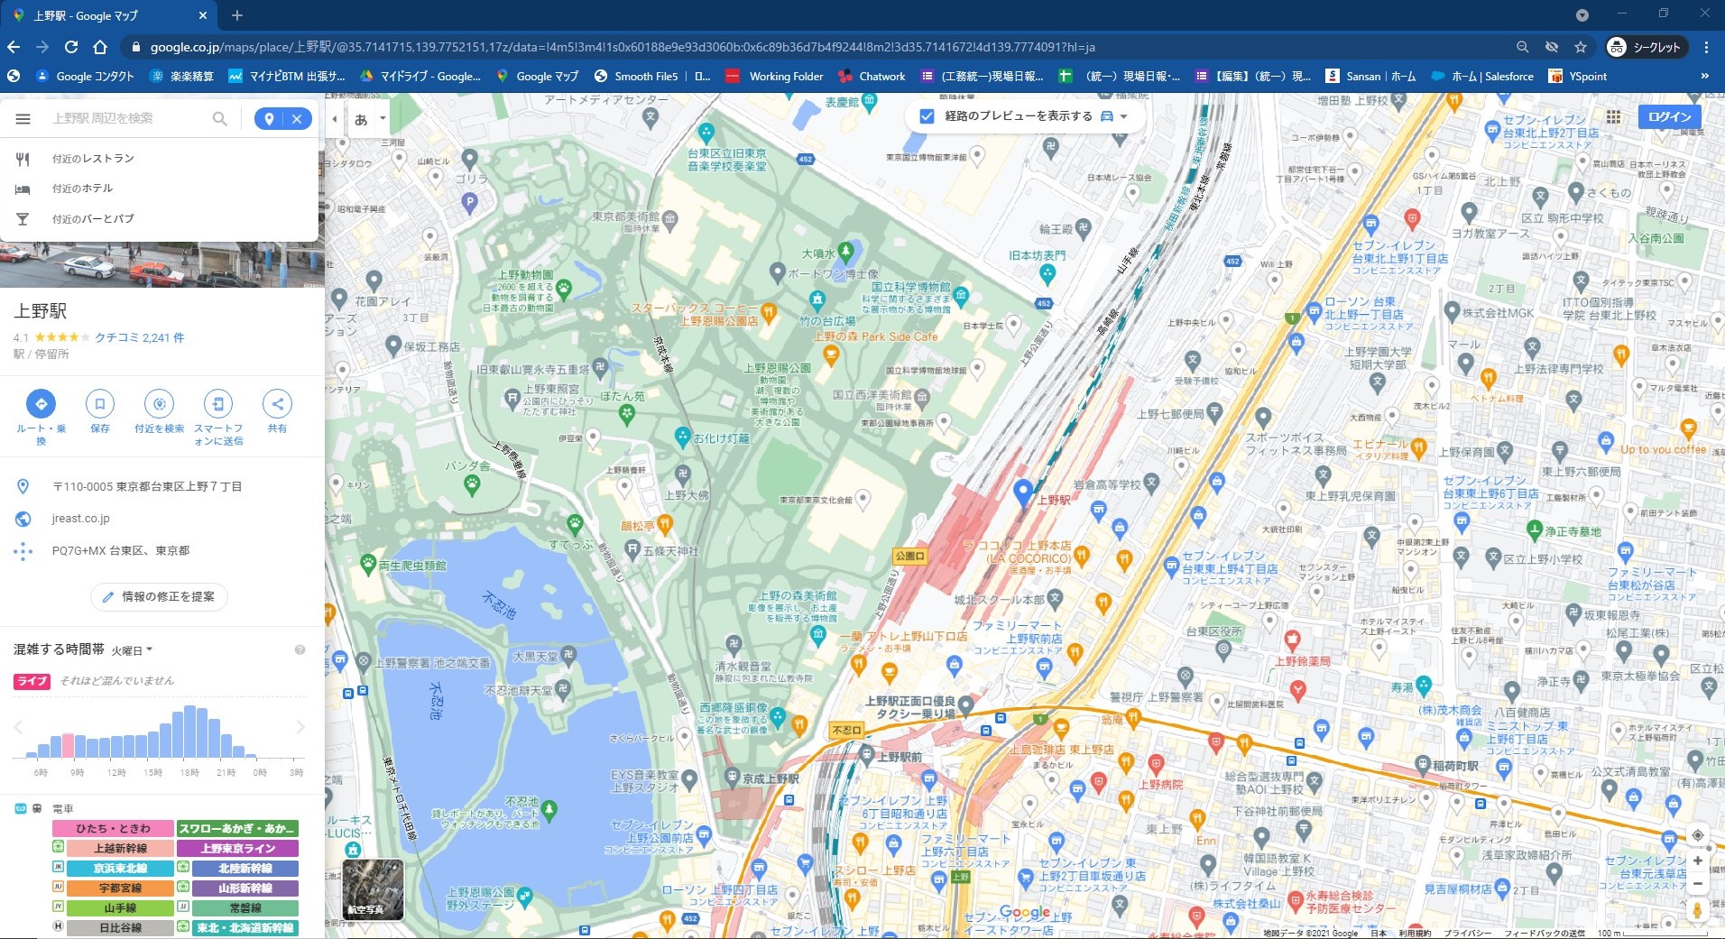Click the 付近を検索 nearby search icon

pyautogui.click(x=159, y=404)
